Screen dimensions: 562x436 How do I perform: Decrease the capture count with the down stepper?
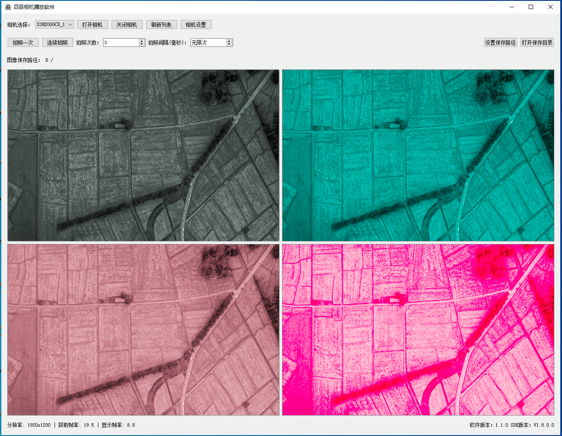pyautogui.click(x=141, y=44)
